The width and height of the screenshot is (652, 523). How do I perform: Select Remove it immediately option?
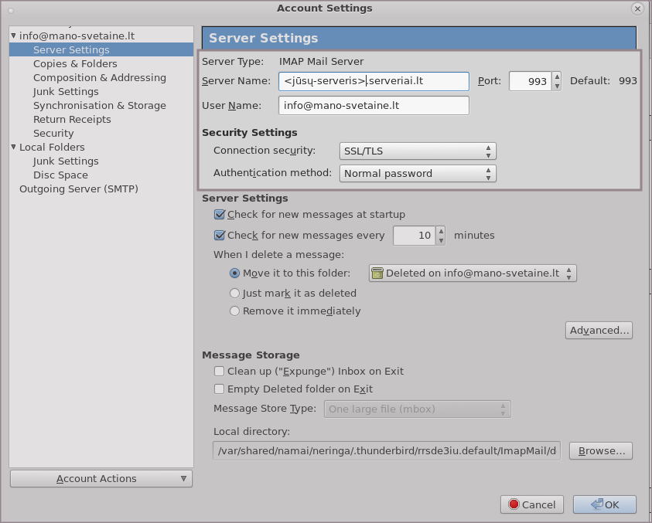pyautogui.click(x=235, y=311)
